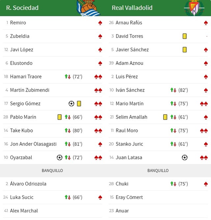Click Oyarzabal's goal ball icon
This screenshot has width=211, height=220.
click(x=59, y=157)
